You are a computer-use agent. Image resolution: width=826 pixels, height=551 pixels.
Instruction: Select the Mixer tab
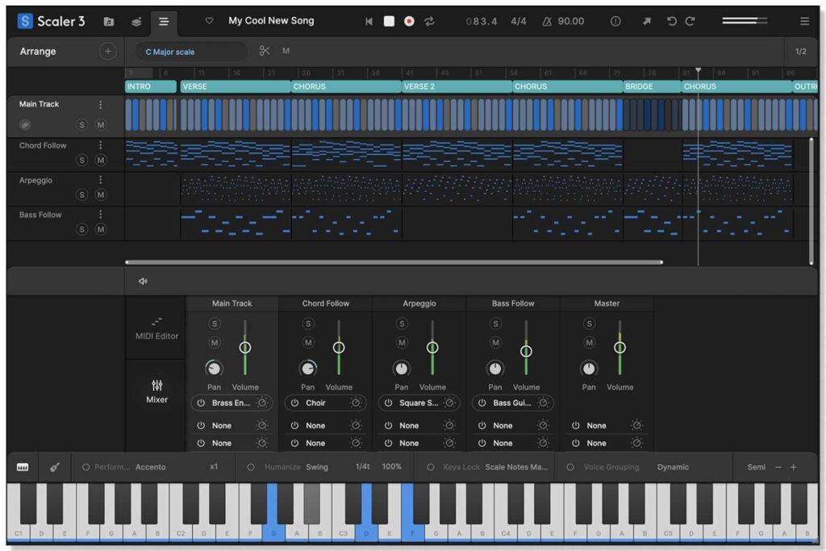coord(156,391)
